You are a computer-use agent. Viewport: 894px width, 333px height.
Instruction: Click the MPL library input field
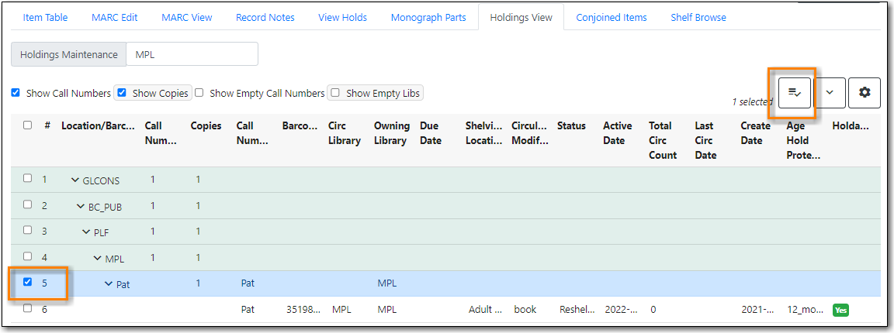pyautogui.click(x=192, y=54)
